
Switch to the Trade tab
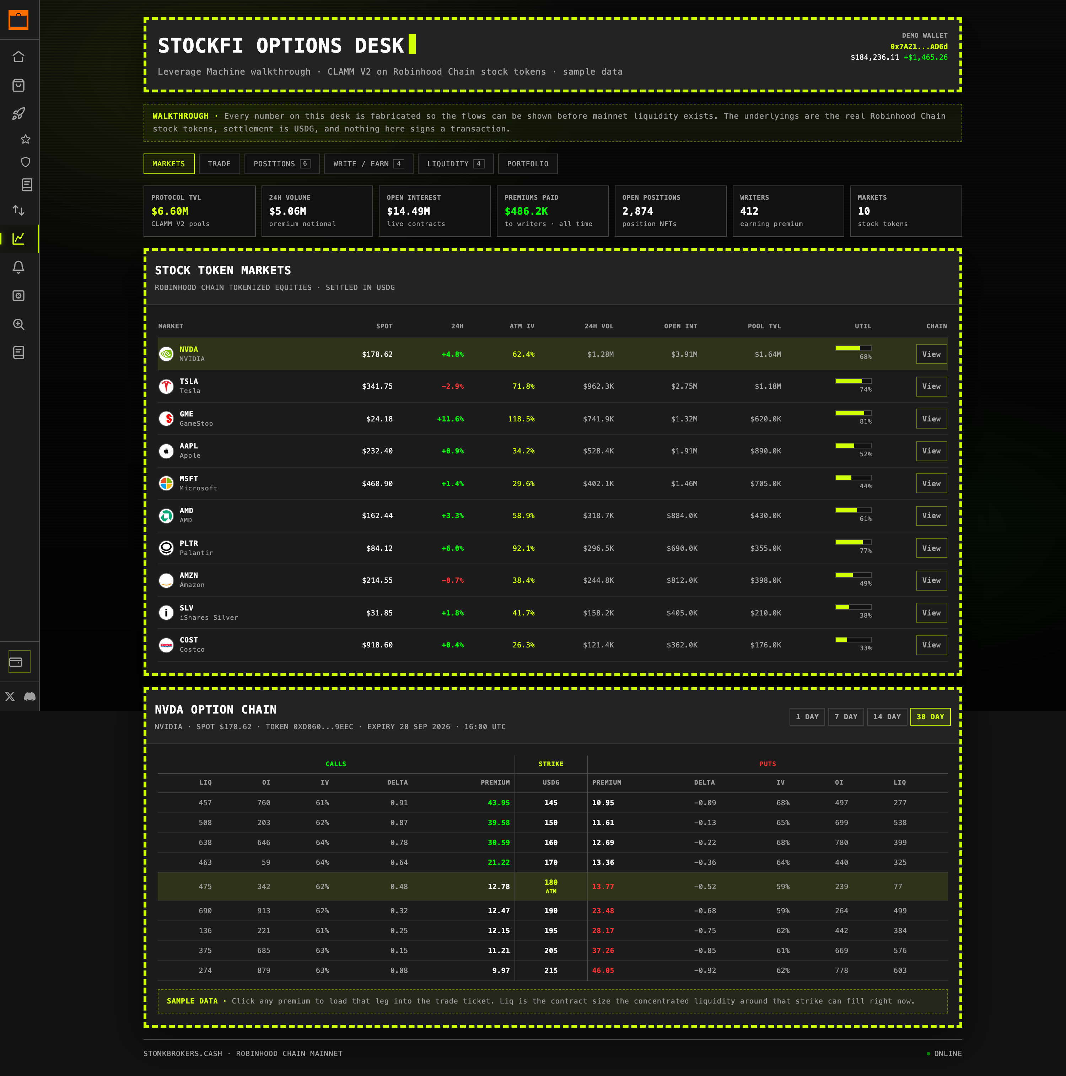click(220, 164)
